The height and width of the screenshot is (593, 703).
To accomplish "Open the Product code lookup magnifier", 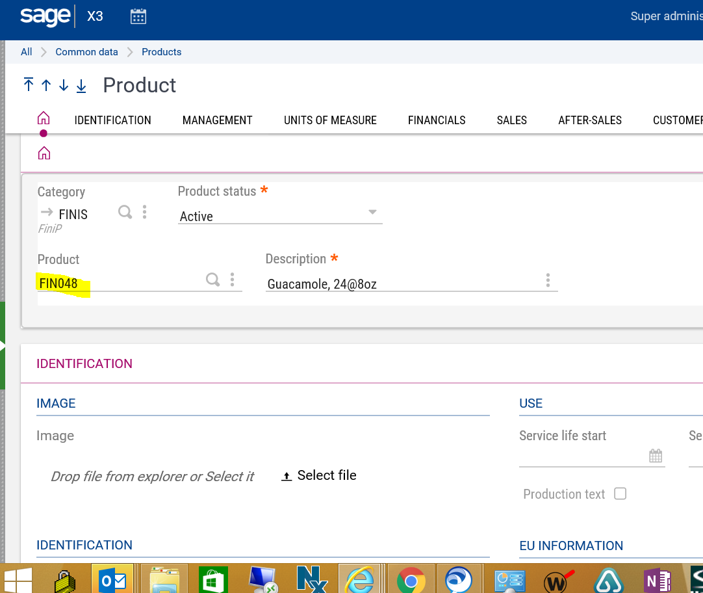I will [212, 280].
